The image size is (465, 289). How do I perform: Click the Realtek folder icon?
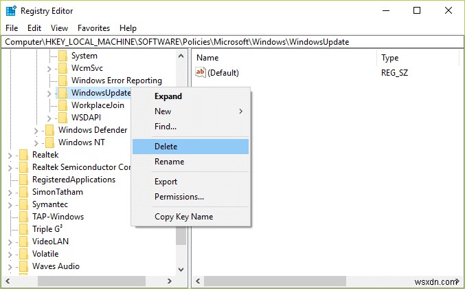[x=24, y=155]
